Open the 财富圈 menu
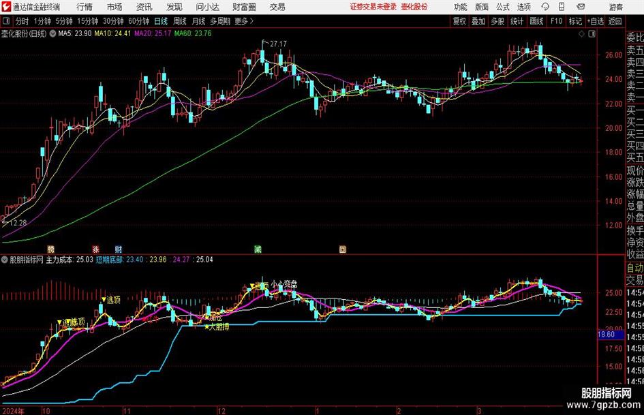644x415 pixels. pyautogui.click(x=244, y=7)
